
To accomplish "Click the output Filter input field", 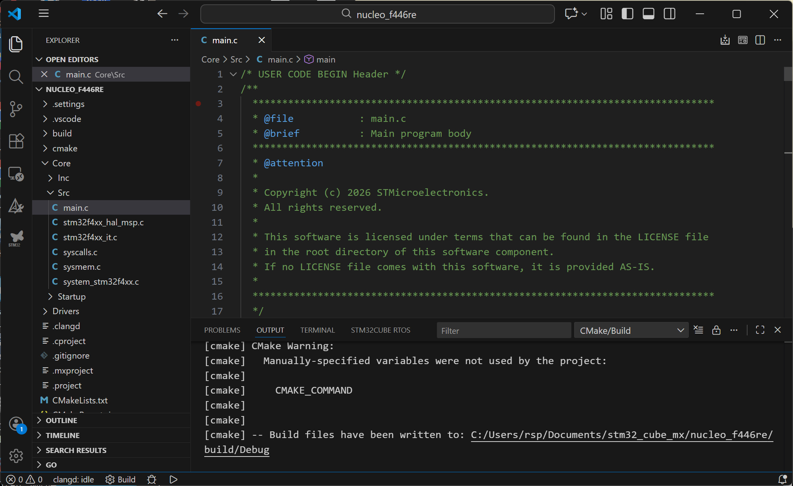I will (503, 331).
